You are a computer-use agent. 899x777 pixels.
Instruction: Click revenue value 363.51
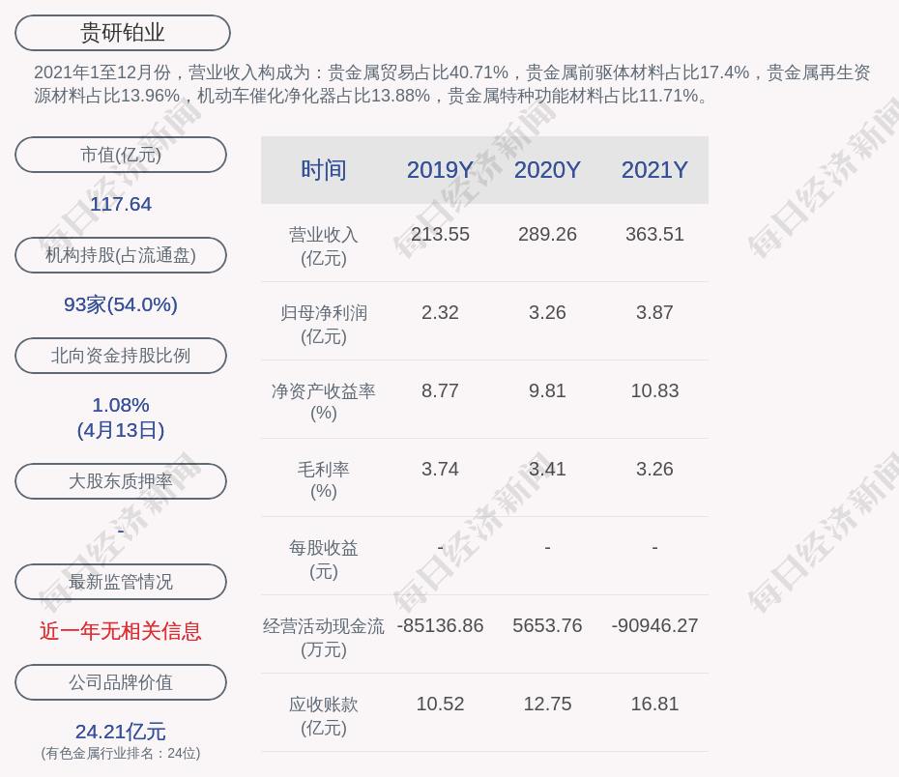click(x=654, y=234)
